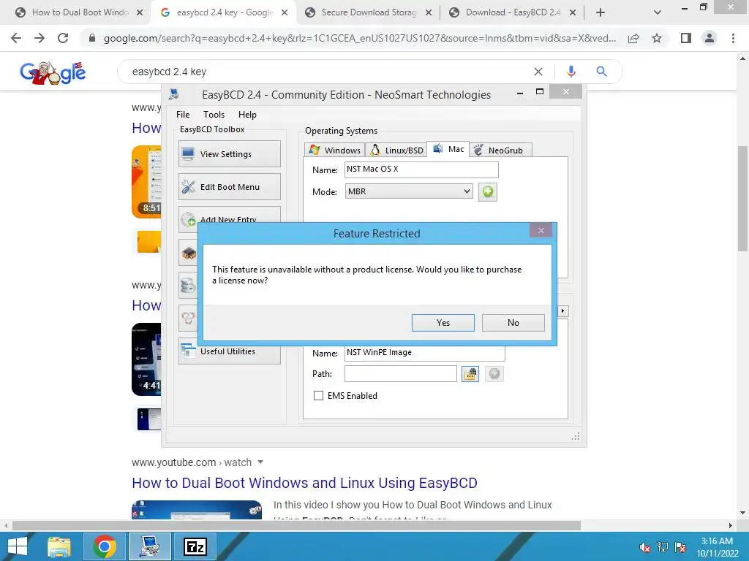
Task: Open Chrome profile avatar
Action: (710, 38)
